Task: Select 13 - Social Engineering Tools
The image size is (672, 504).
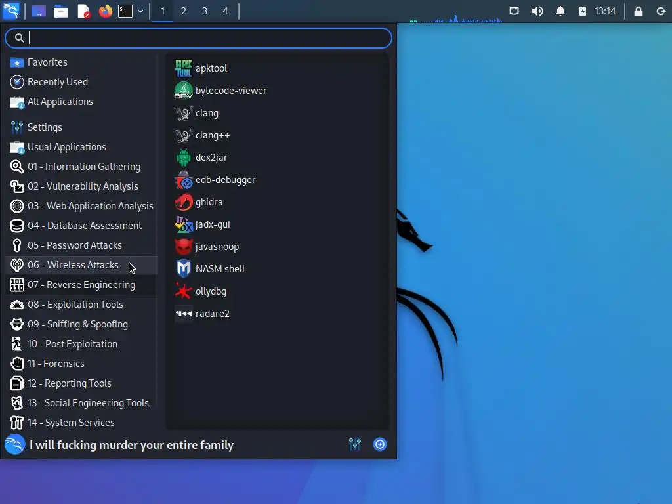Action: [81, 404]
